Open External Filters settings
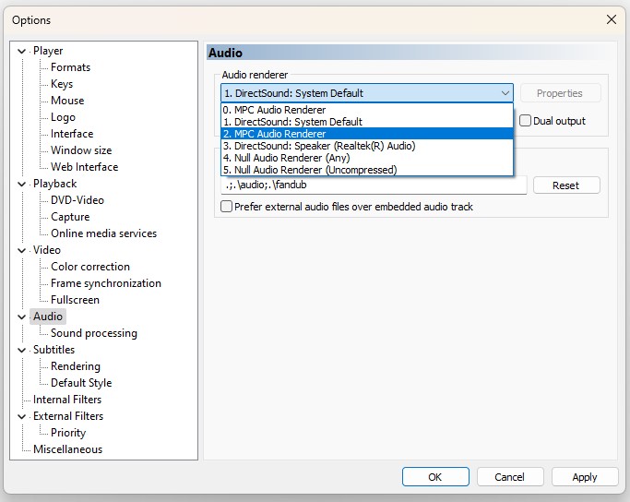Screen dimensions: 630x502 point(68,416)
